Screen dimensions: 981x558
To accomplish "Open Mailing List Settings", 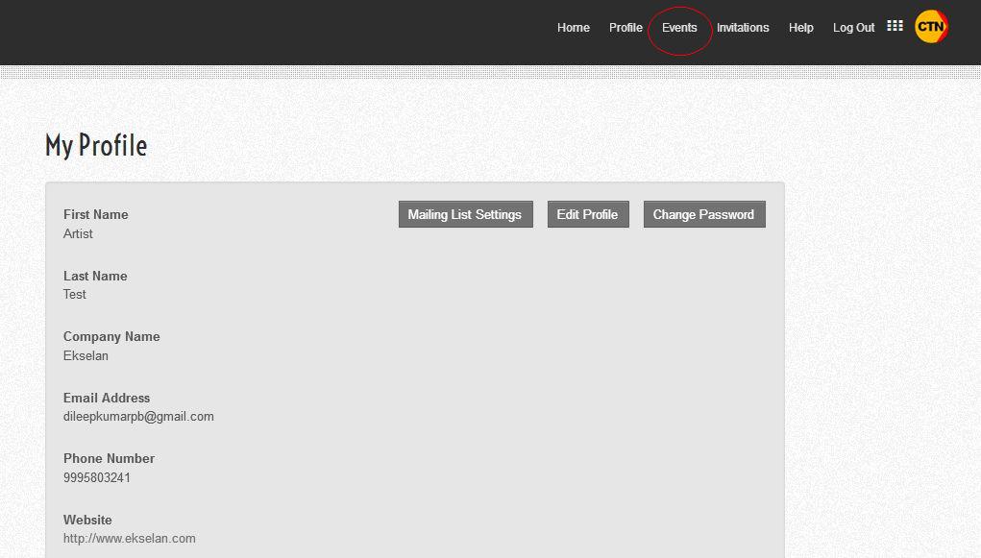I will [465, 214].
